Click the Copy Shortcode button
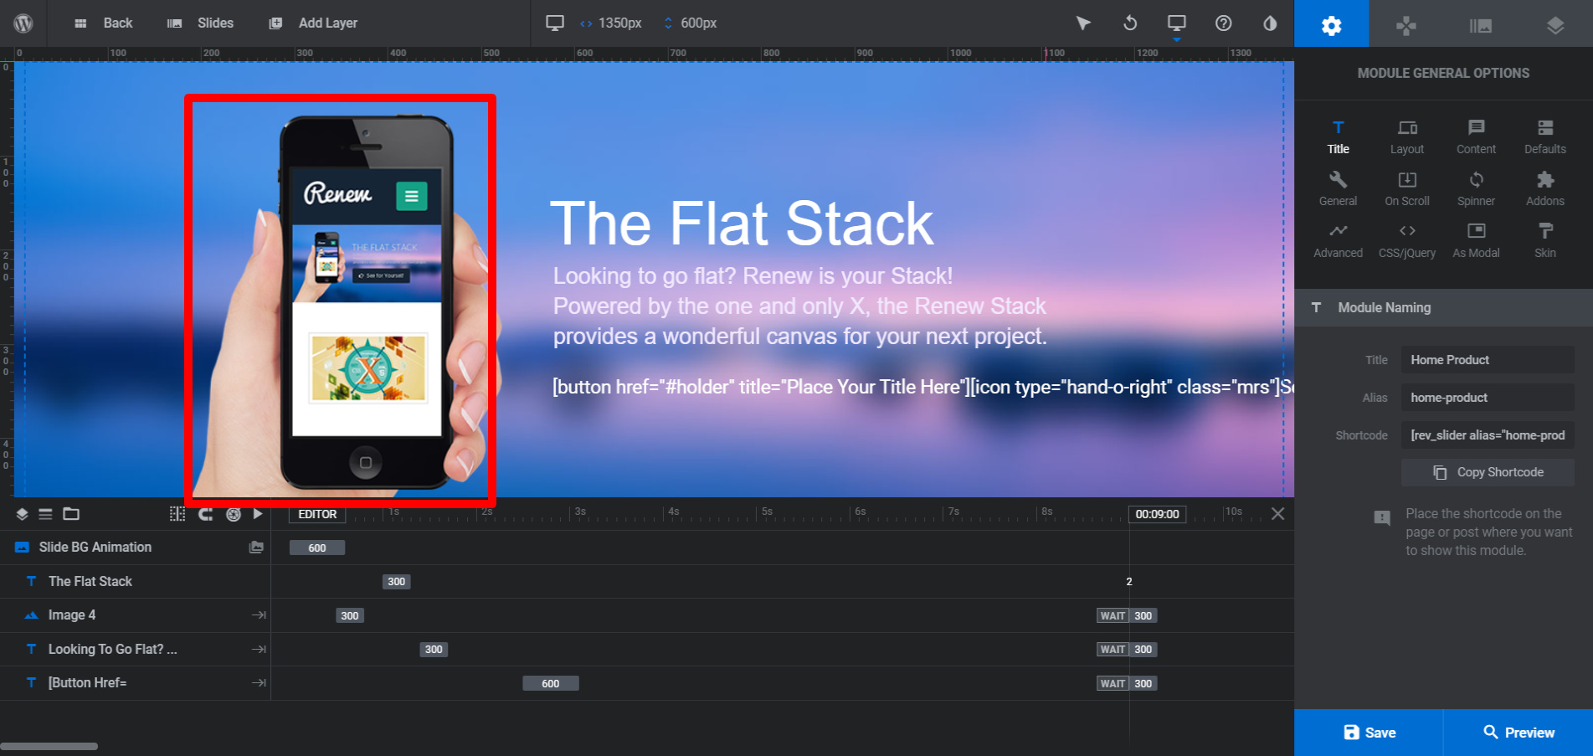1593x756 pixels. (x=1488, y=472)
